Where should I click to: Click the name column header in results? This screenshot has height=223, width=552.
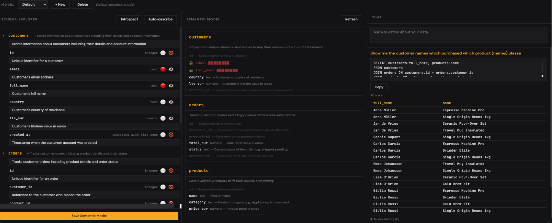(447, 103)
